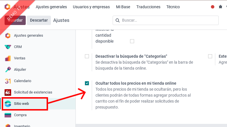Click the Solicitud de existencias icon

point(8,92)
